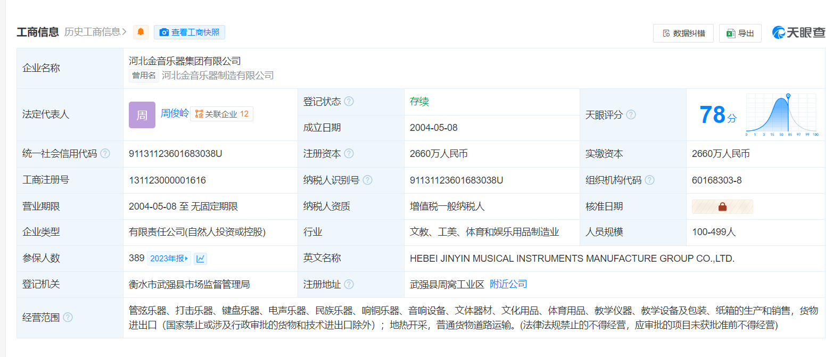
Task: Click the 成立日期 label cell
Action: [351, 128]
